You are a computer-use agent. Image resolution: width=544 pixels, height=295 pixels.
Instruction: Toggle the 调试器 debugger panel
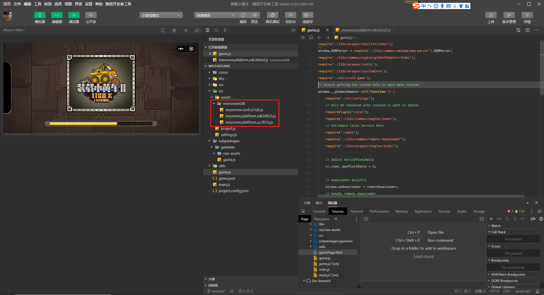[x=74, y=15]
